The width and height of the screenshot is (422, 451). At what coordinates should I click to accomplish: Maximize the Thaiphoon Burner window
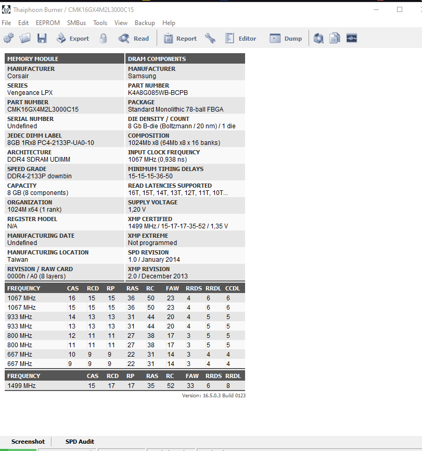[x=400, y=9]
